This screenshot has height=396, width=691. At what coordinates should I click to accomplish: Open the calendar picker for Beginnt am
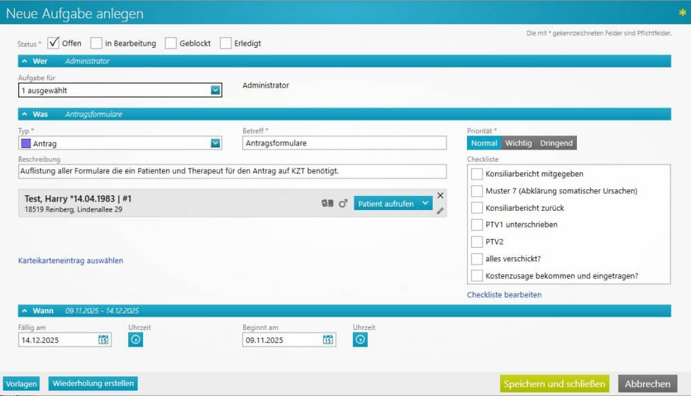tap(328, 340)
